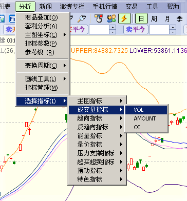Open the 交易 menu
The width and height of the screenshot is (187, 201).
tap(132, 7)
